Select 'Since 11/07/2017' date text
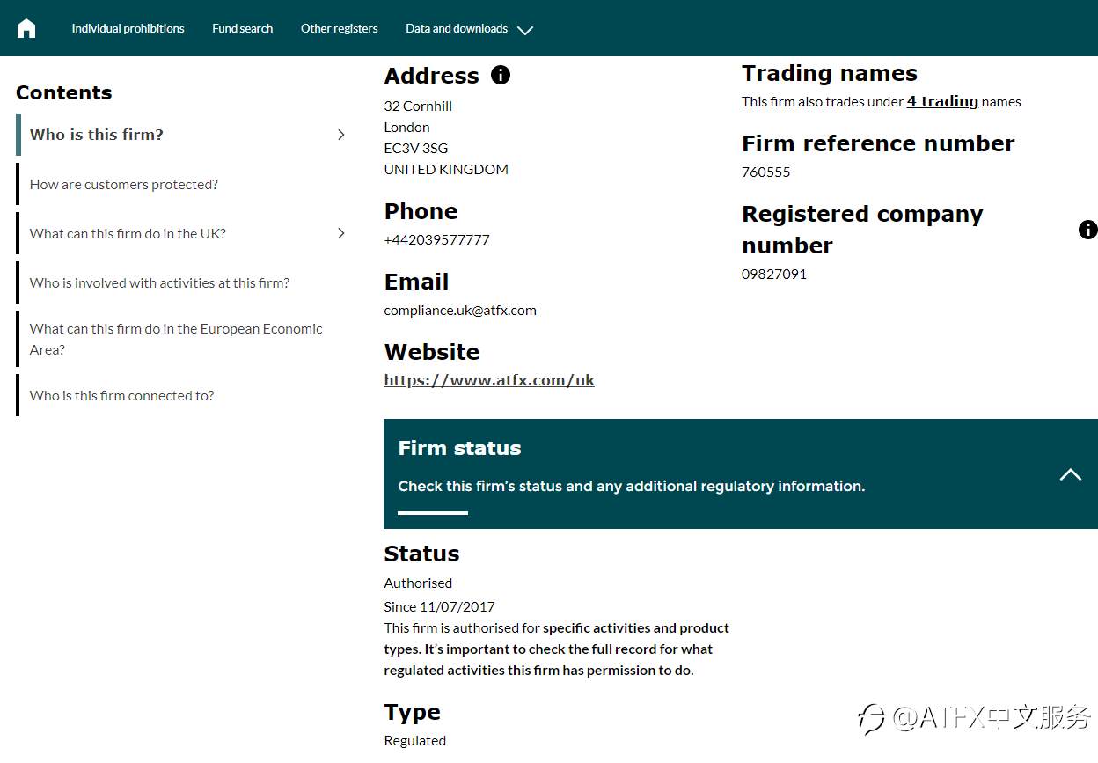The height and width of the screenshot is (763, 1098). click(x=440, y=606)
